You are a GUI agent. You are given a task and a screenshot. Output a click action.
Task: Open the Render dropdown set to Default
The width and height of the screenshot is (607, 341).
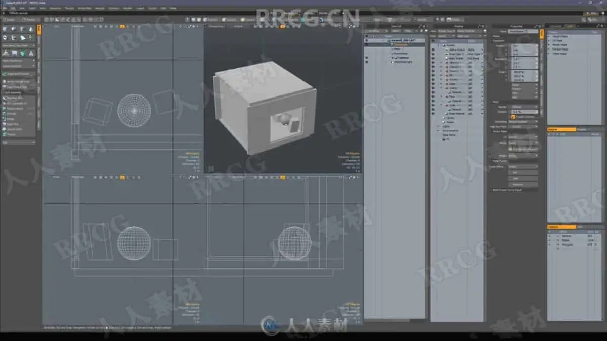tap(523, 107)
